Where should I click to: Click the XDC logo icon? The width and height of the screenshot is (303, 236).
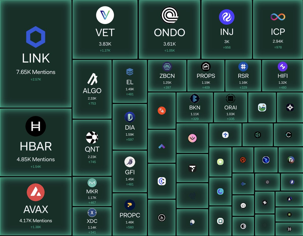click(92, 213)
